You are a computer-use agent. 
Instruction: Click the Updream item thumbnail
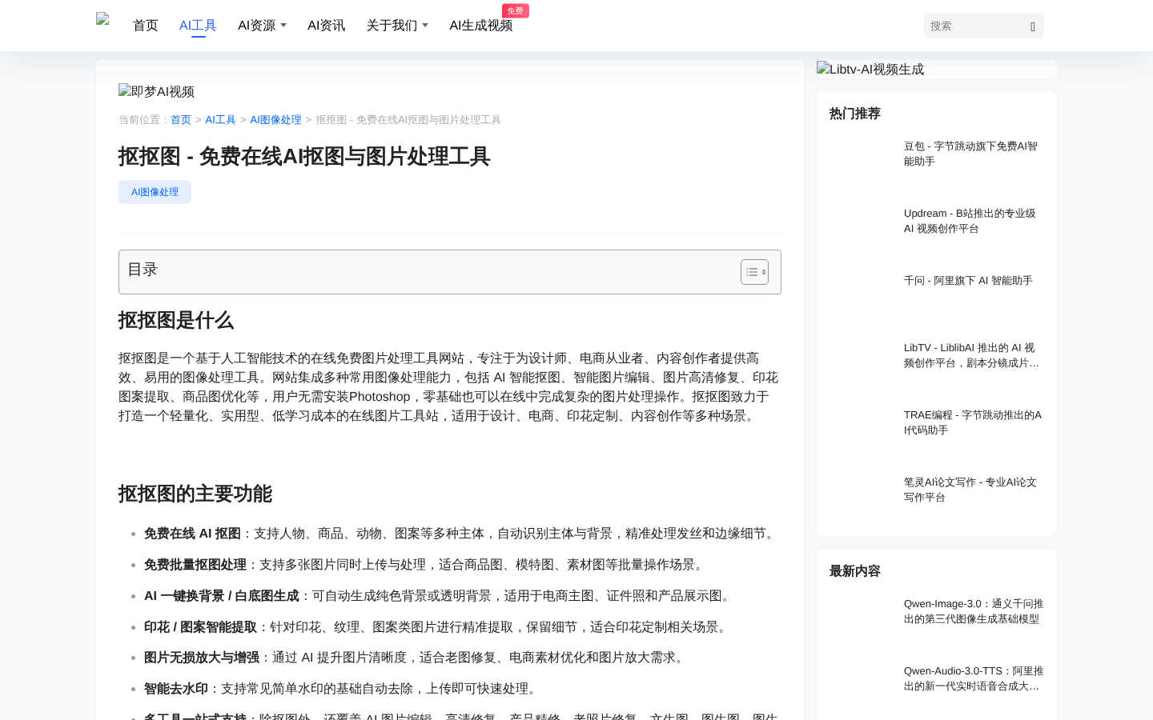pos(862,227)
